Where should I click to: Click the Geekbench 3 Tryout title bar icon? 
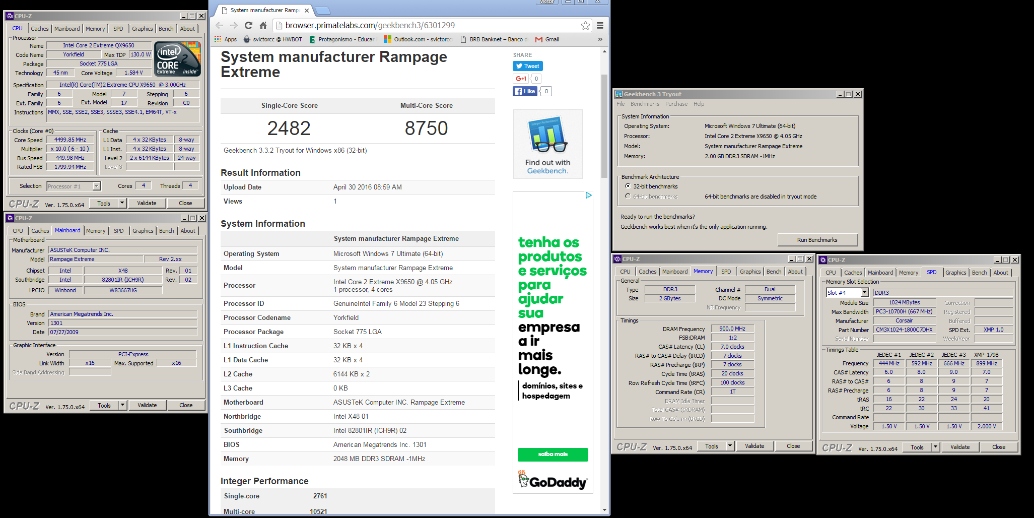[619, 94]
